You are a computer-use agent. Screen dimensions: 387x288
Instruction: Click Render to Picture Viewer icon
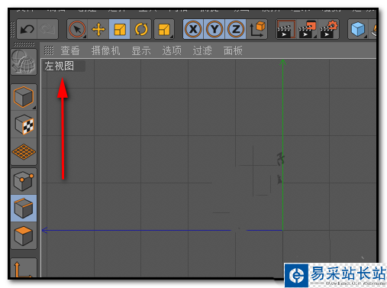(308, 29)
